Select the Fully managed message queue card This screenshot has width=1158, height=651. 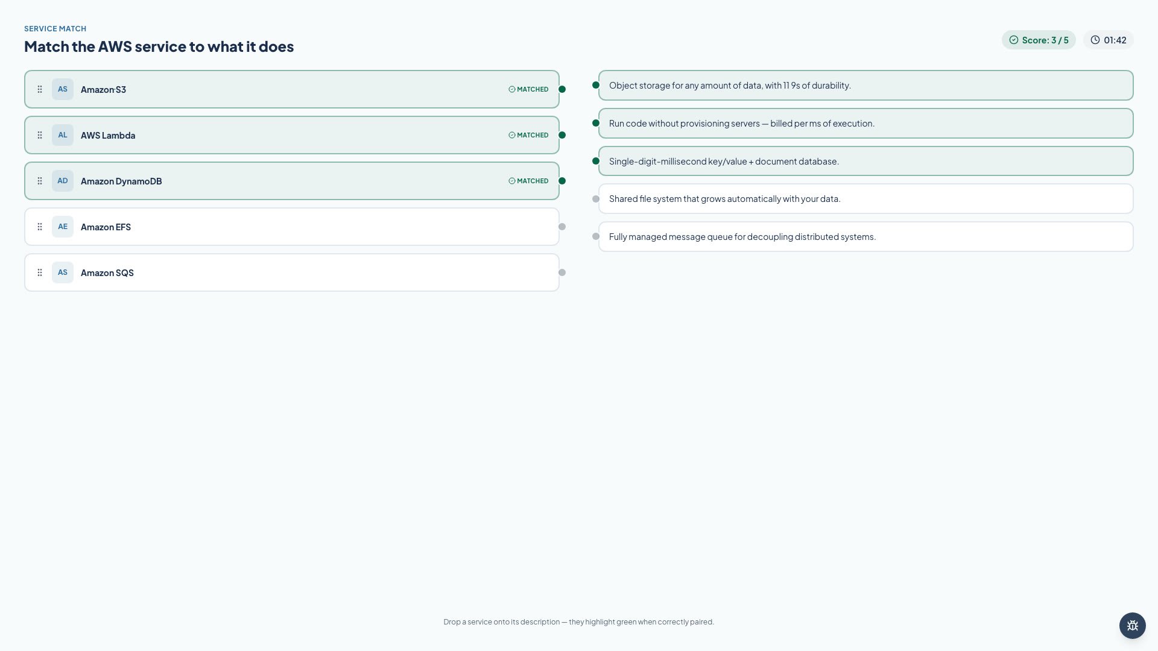[866, 236]
